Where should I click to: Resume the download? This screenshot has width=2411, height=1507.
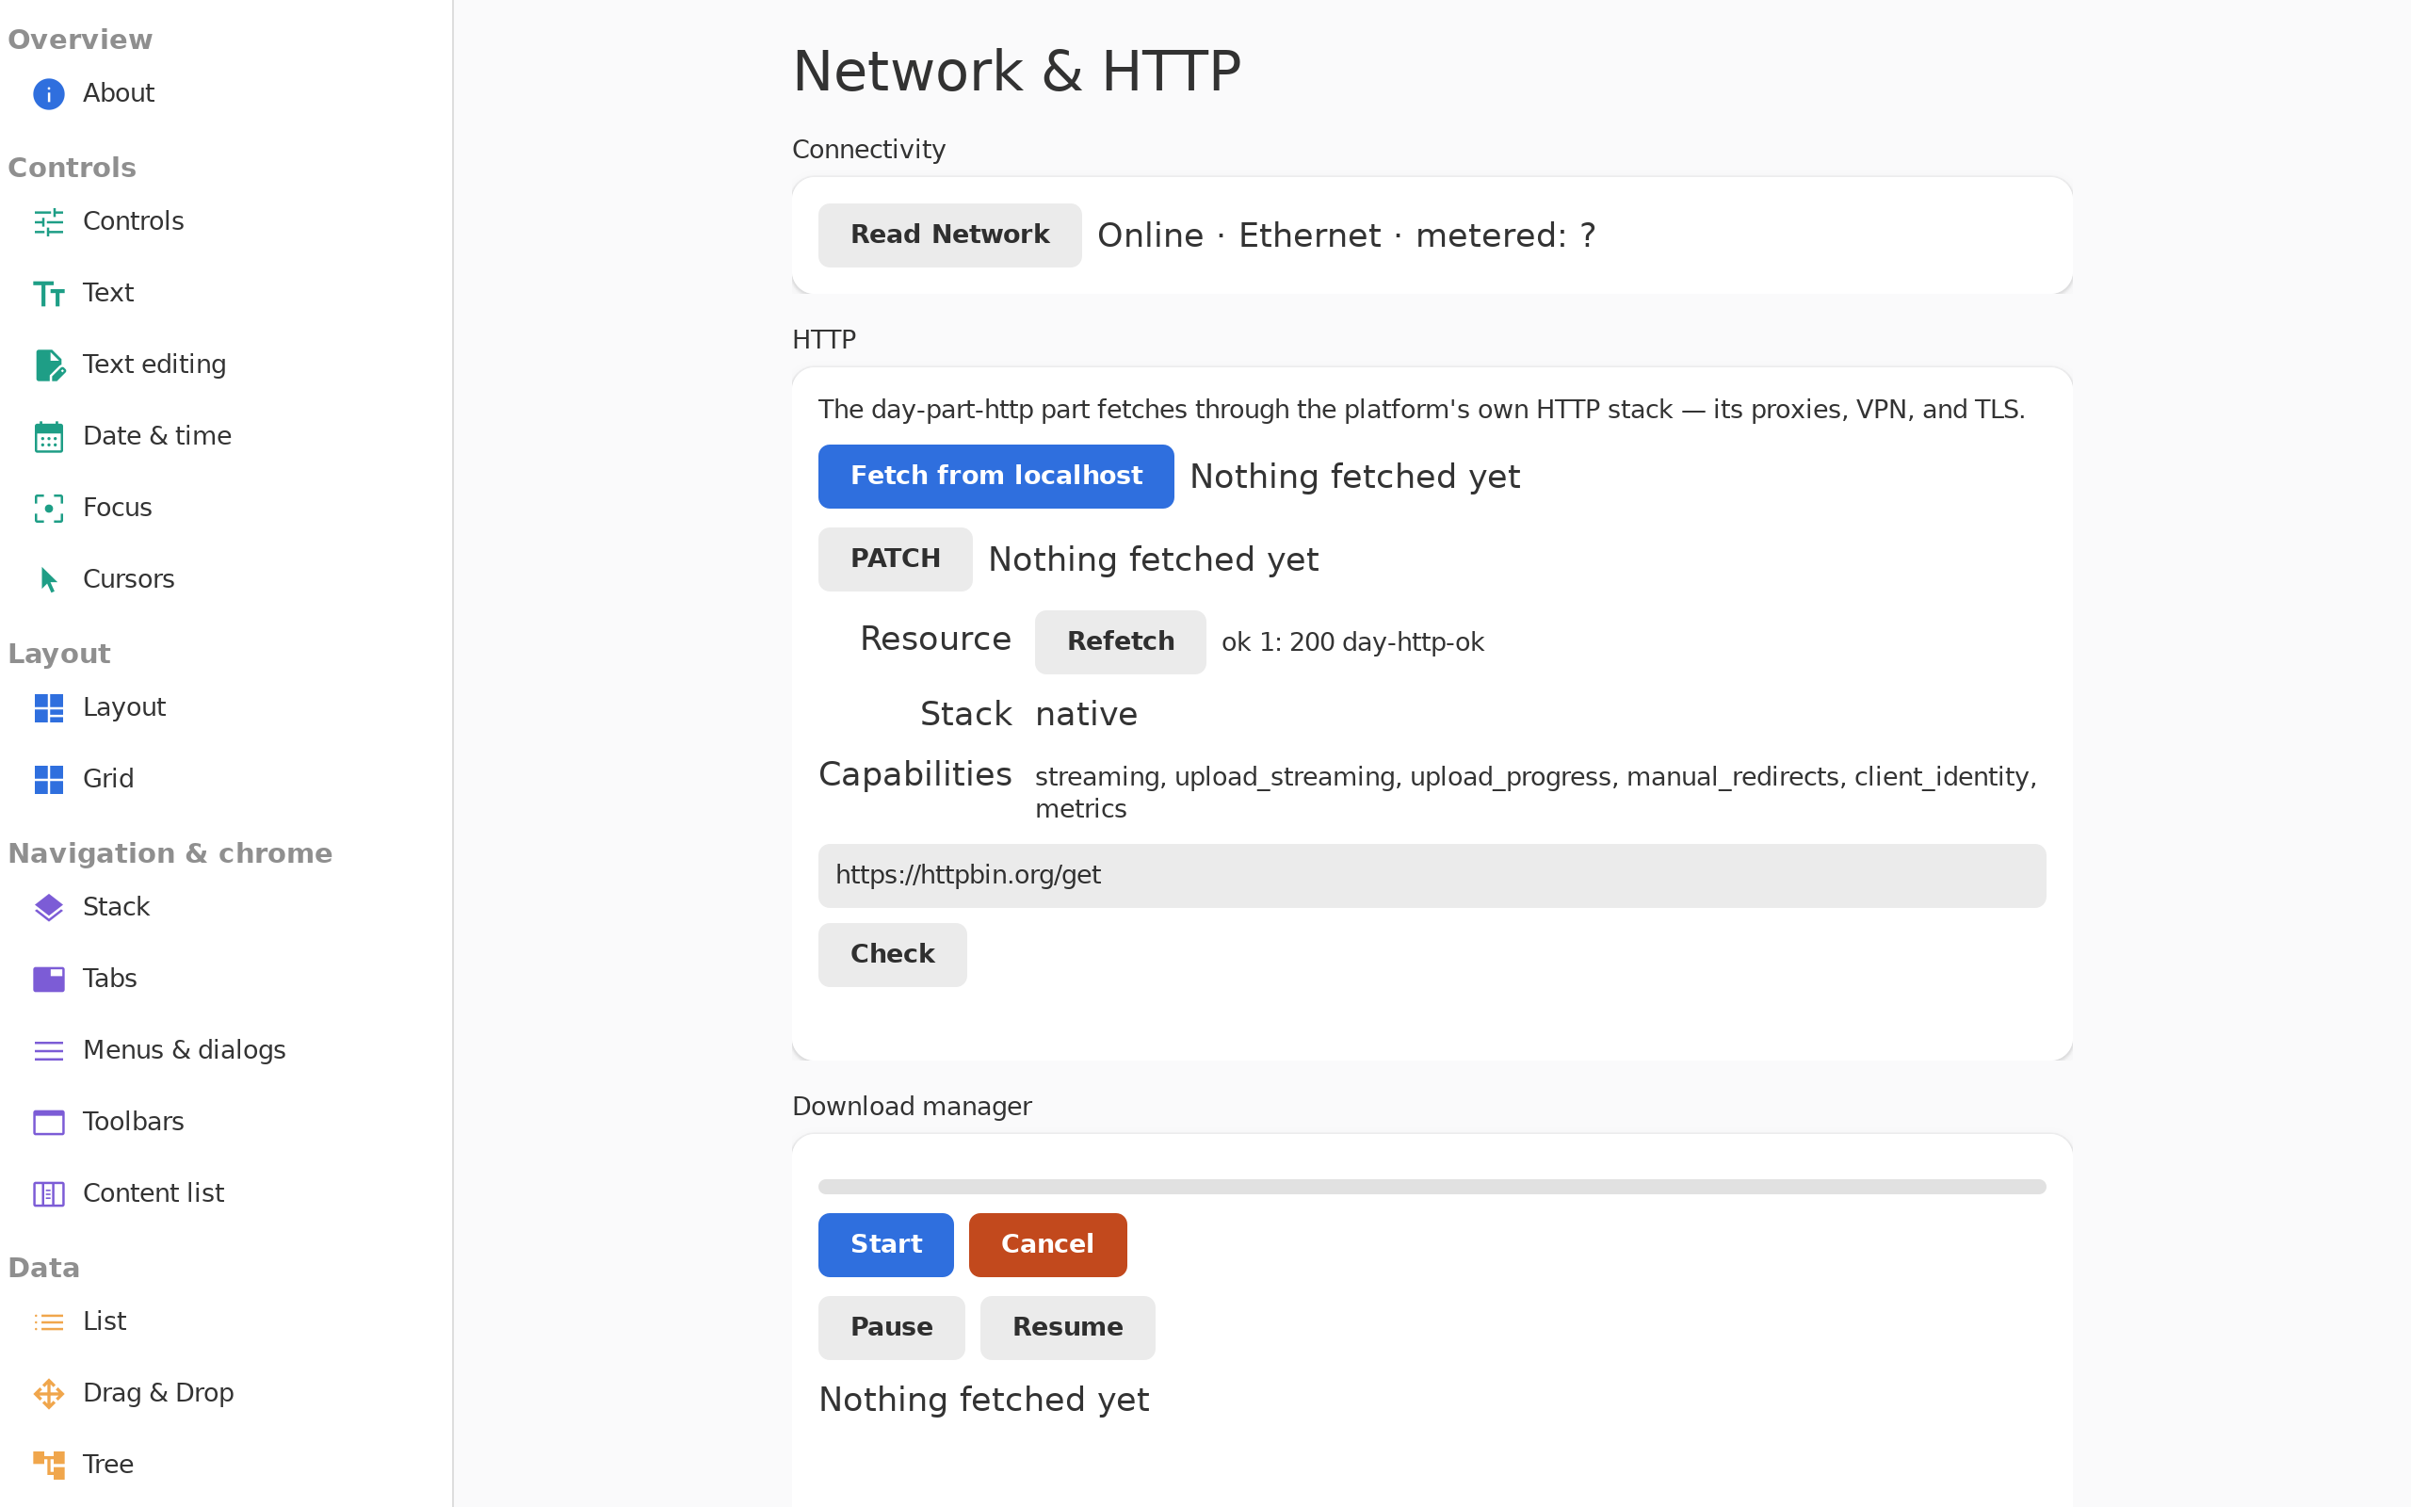click(1067, 1328)
